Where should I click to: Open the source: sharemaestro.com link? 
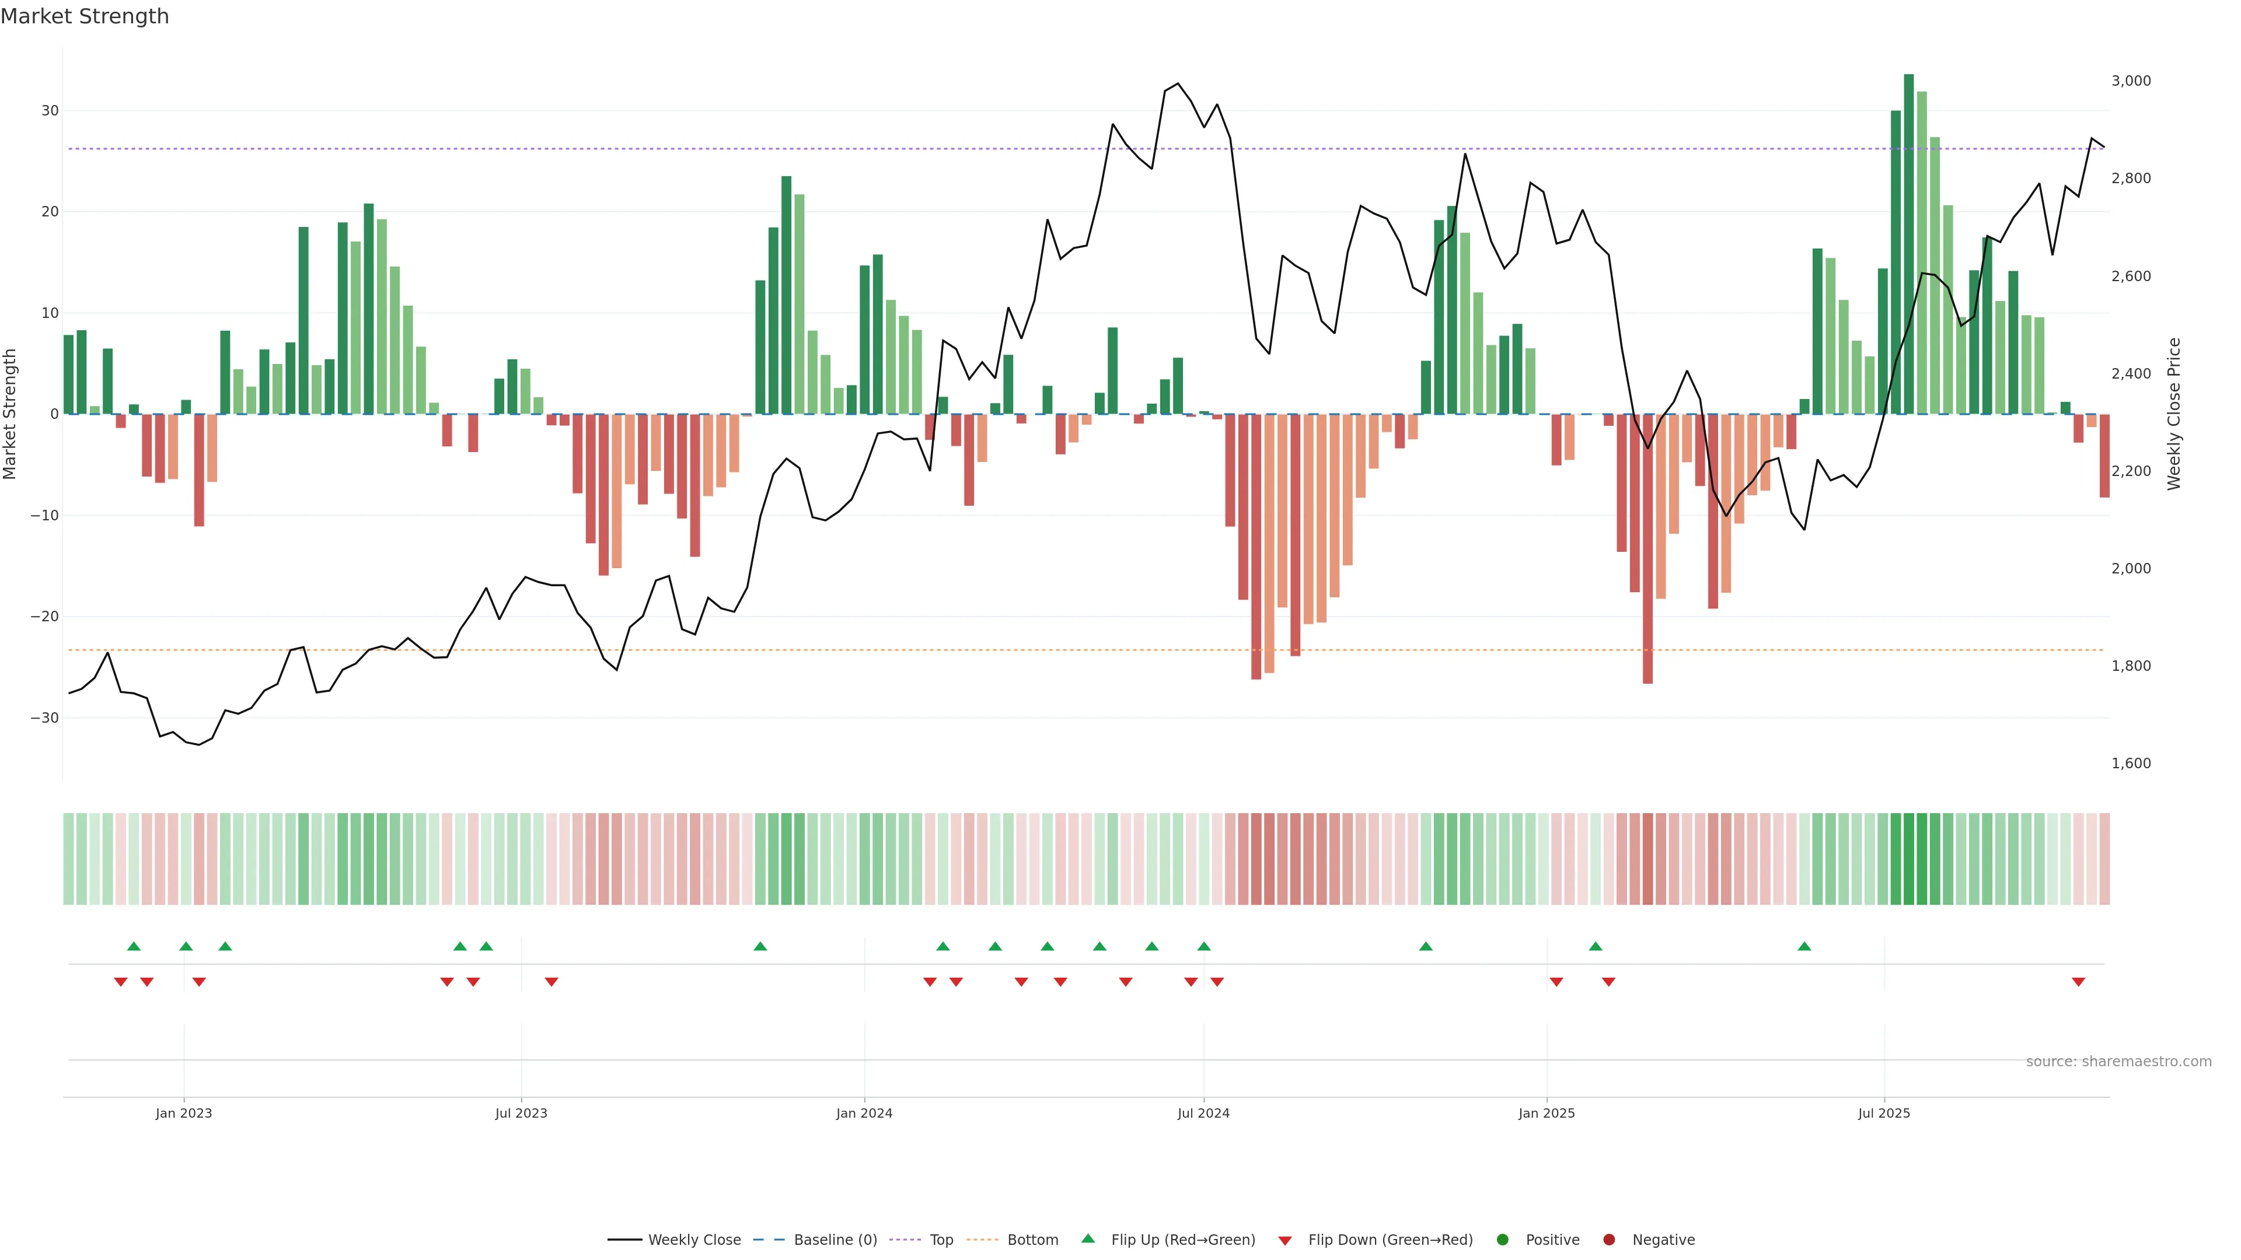point(2118,1062)
